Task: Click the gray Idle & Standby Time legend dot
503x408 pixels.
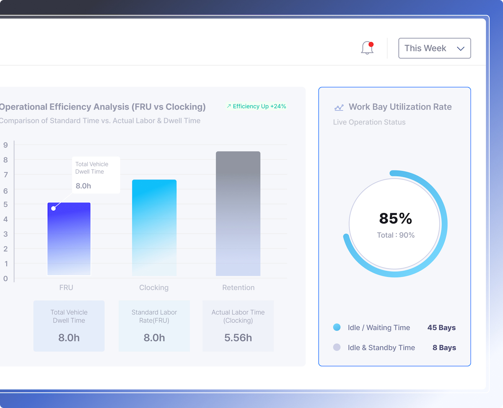Action: (337, 348)
